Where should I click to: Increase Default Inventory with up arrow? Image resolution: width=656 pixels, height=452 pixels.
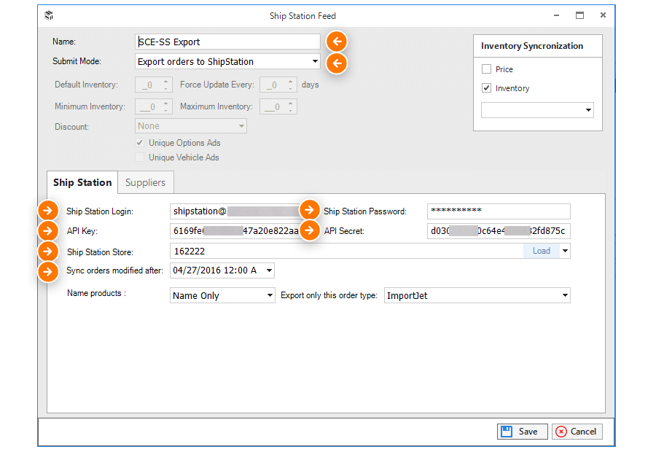click(x=166, y=81)
